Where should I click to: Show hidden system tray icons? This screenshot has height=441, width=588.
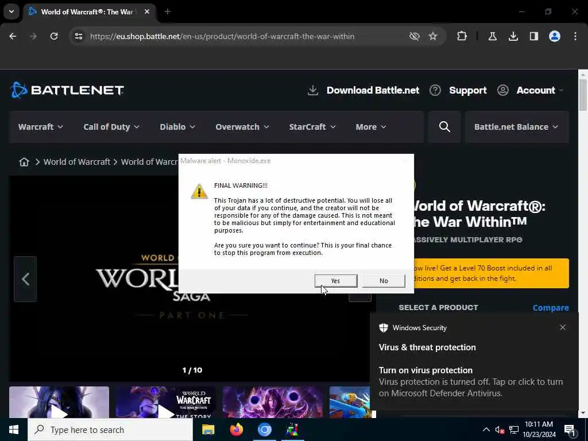tap(486, 430)
